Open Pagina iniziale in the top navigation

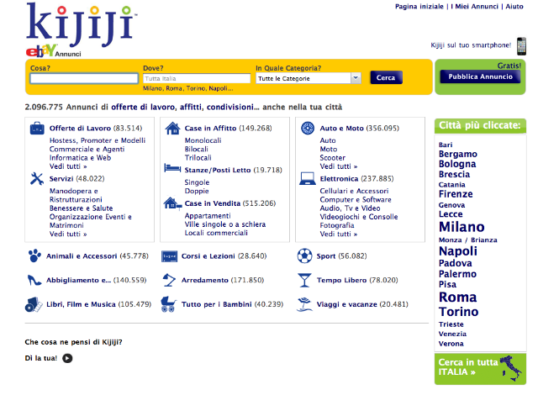[x=419, y=7]
